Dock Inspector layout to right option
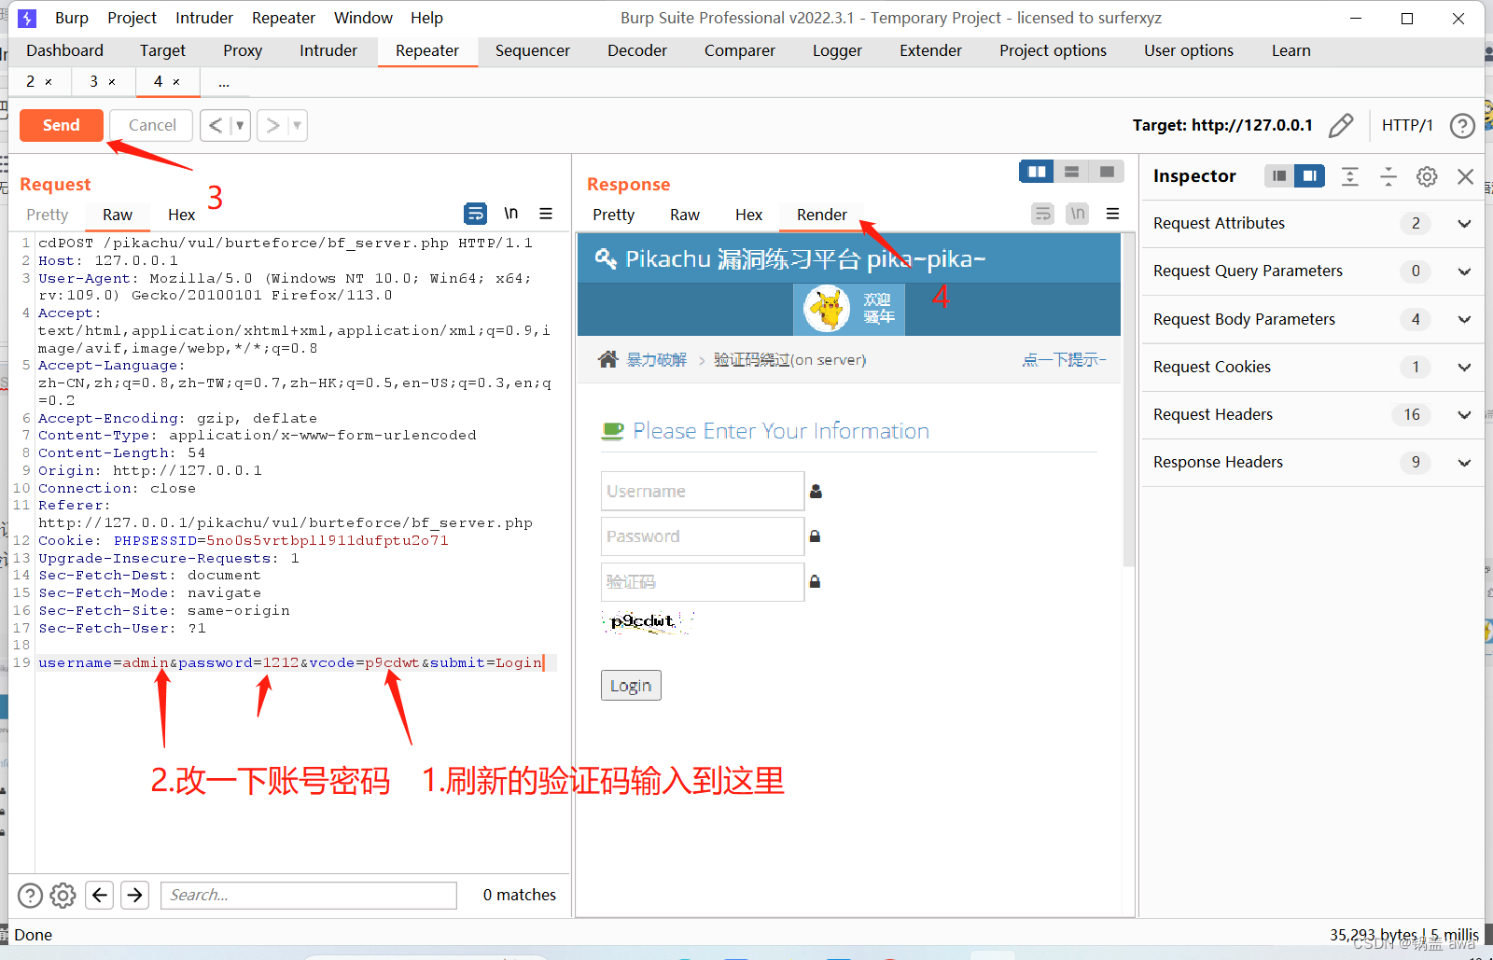1493x960 pixels. coord(1309,175)
